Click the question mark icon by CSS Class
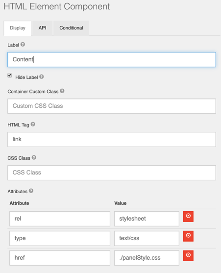Image resolution: width=221 pixels, height=273 pixels. [34, 157]
